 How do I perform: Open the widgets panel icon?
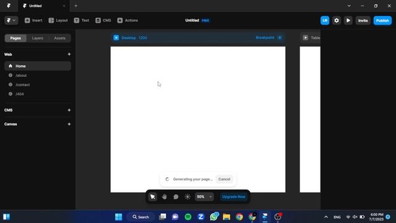tap(7, 217)
